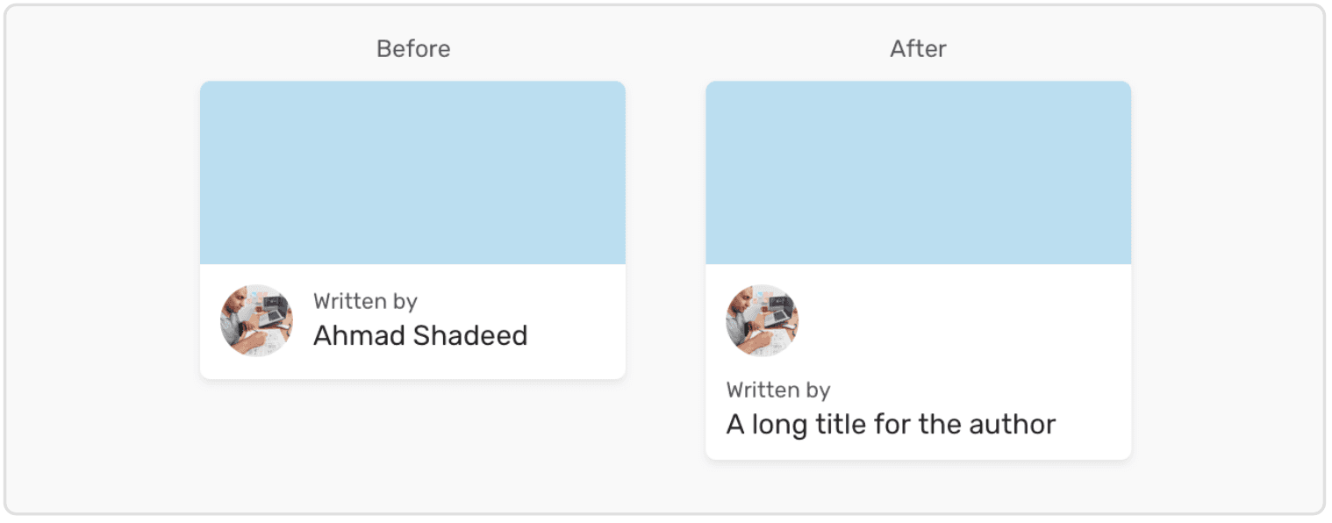
Task: Click the author avatar in the After card
Action: click(x=762, y=320)
